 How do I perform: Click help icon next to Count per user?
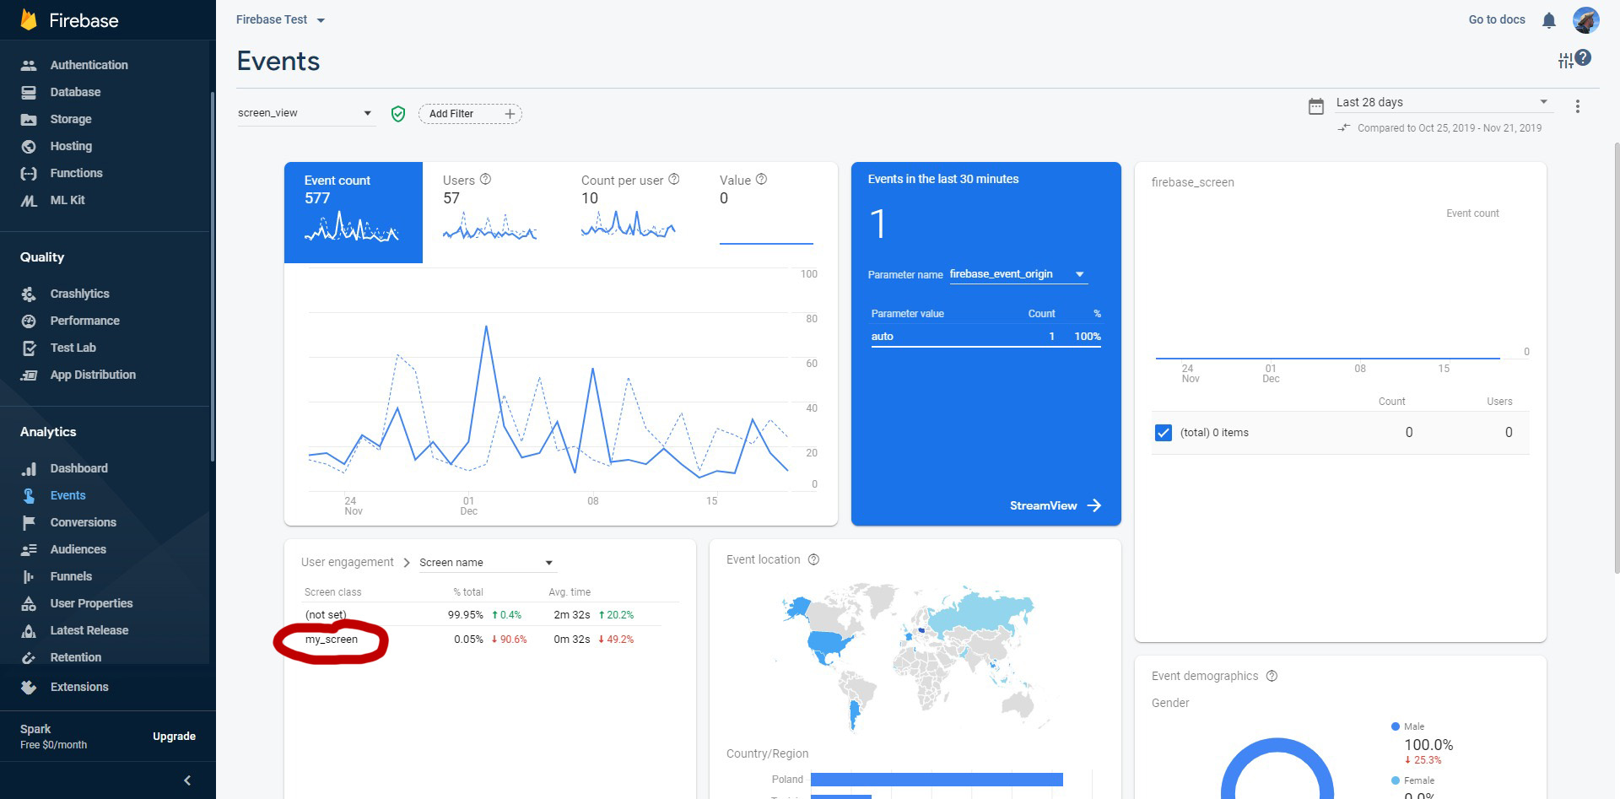click(x=673, y=179)
